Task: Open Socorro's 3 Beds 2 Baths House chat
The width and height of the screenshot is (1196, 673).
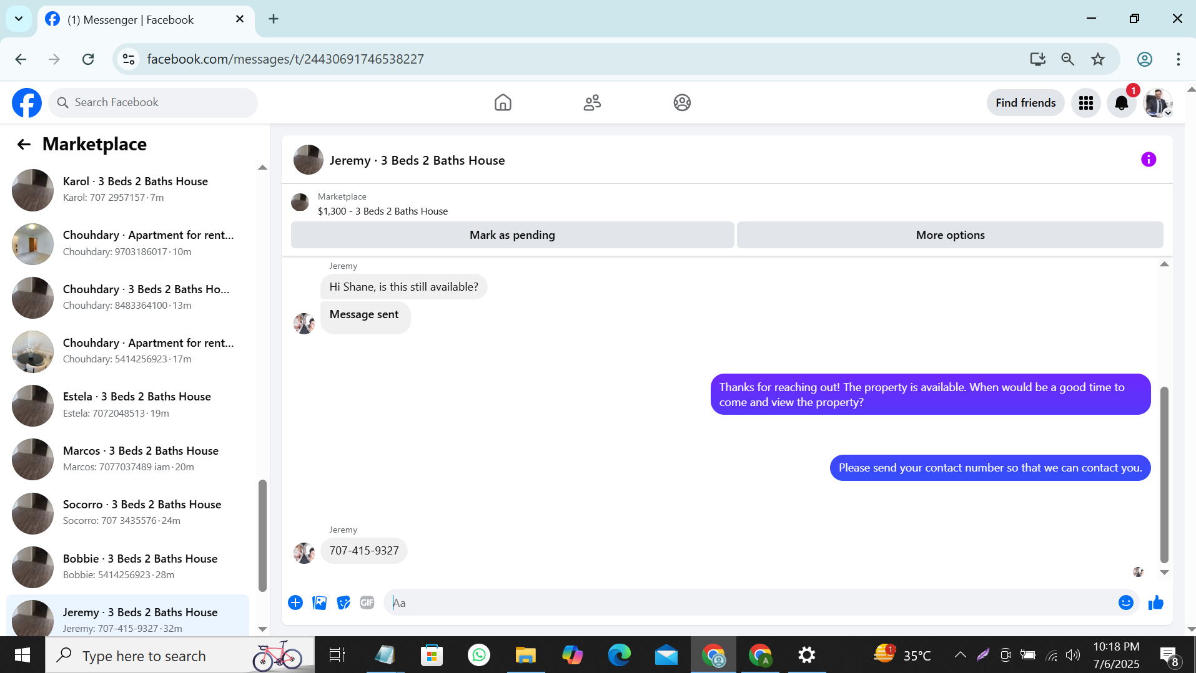Action: (127, 513)
